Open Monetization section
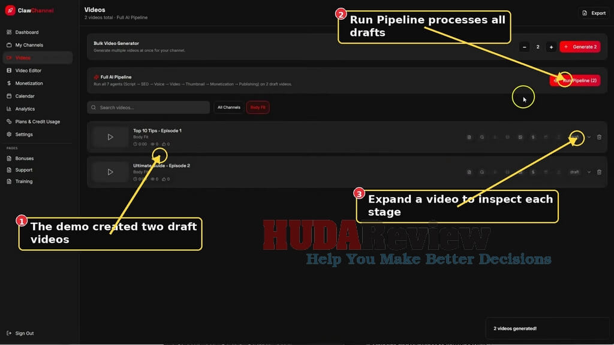 tap(29, 83)
